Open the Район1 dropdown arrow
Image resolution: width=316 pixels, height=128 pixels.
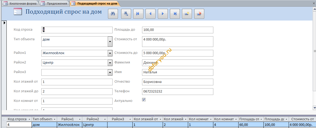[110, 53]
